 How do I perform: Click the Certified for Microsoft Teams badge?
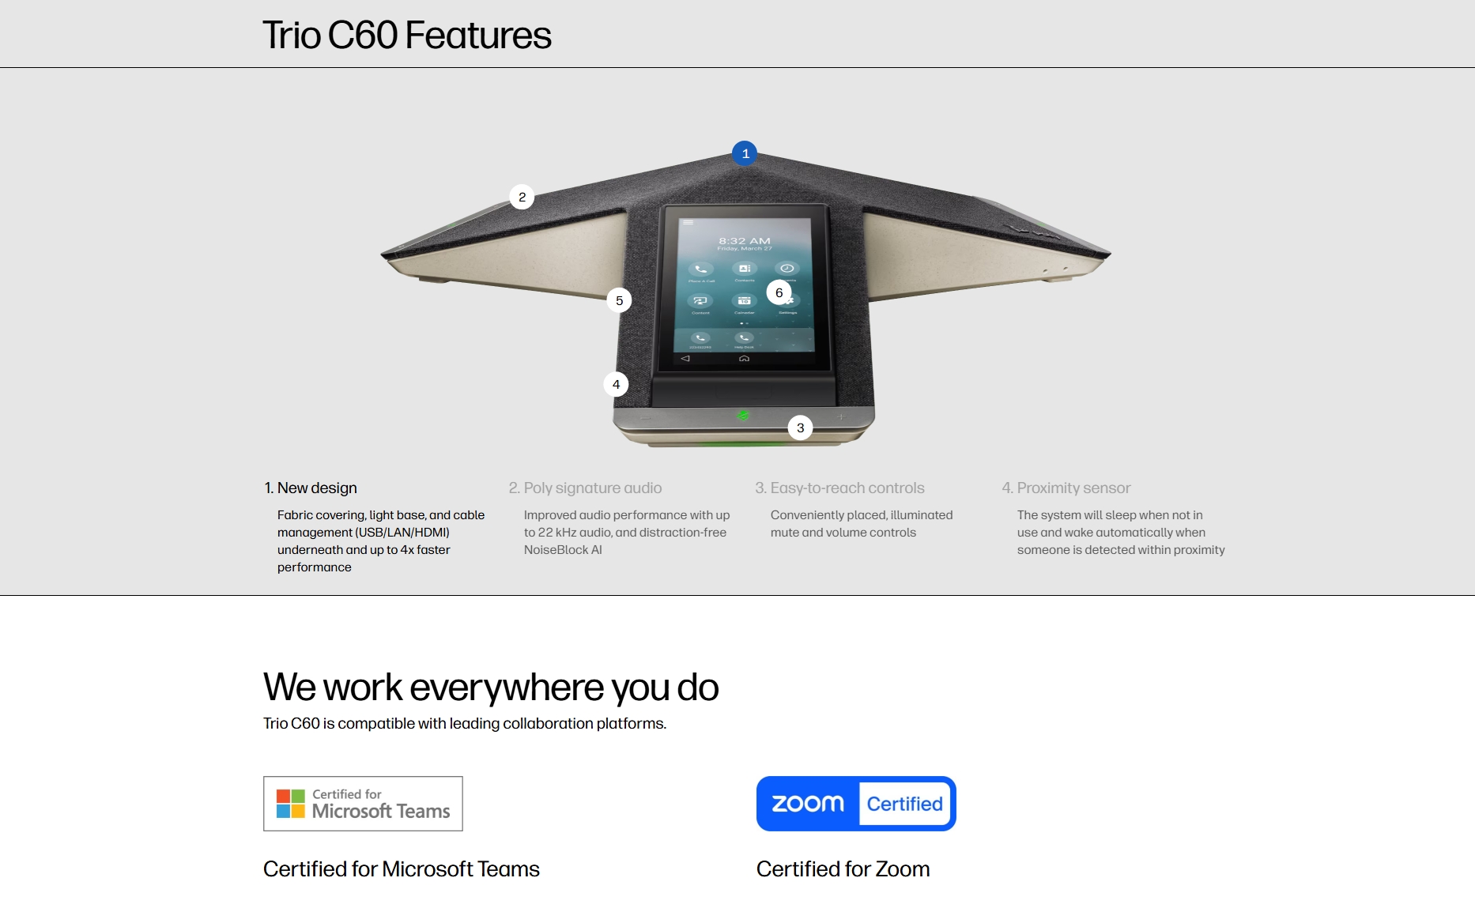363,803
